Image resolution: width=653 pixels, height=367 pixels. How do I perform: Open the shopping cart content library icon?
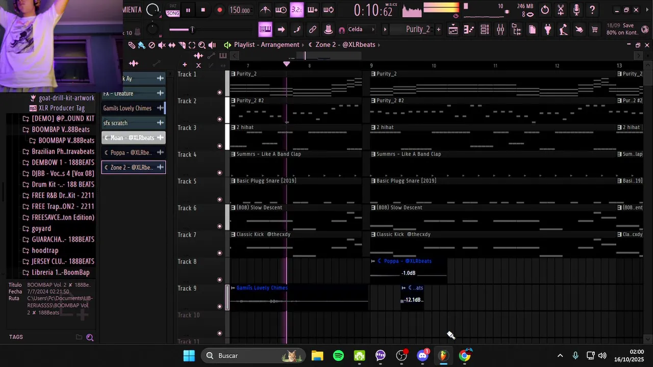point(595,30)
